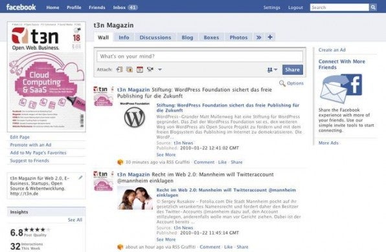Go to Home in top navigation

pos(52,7)
